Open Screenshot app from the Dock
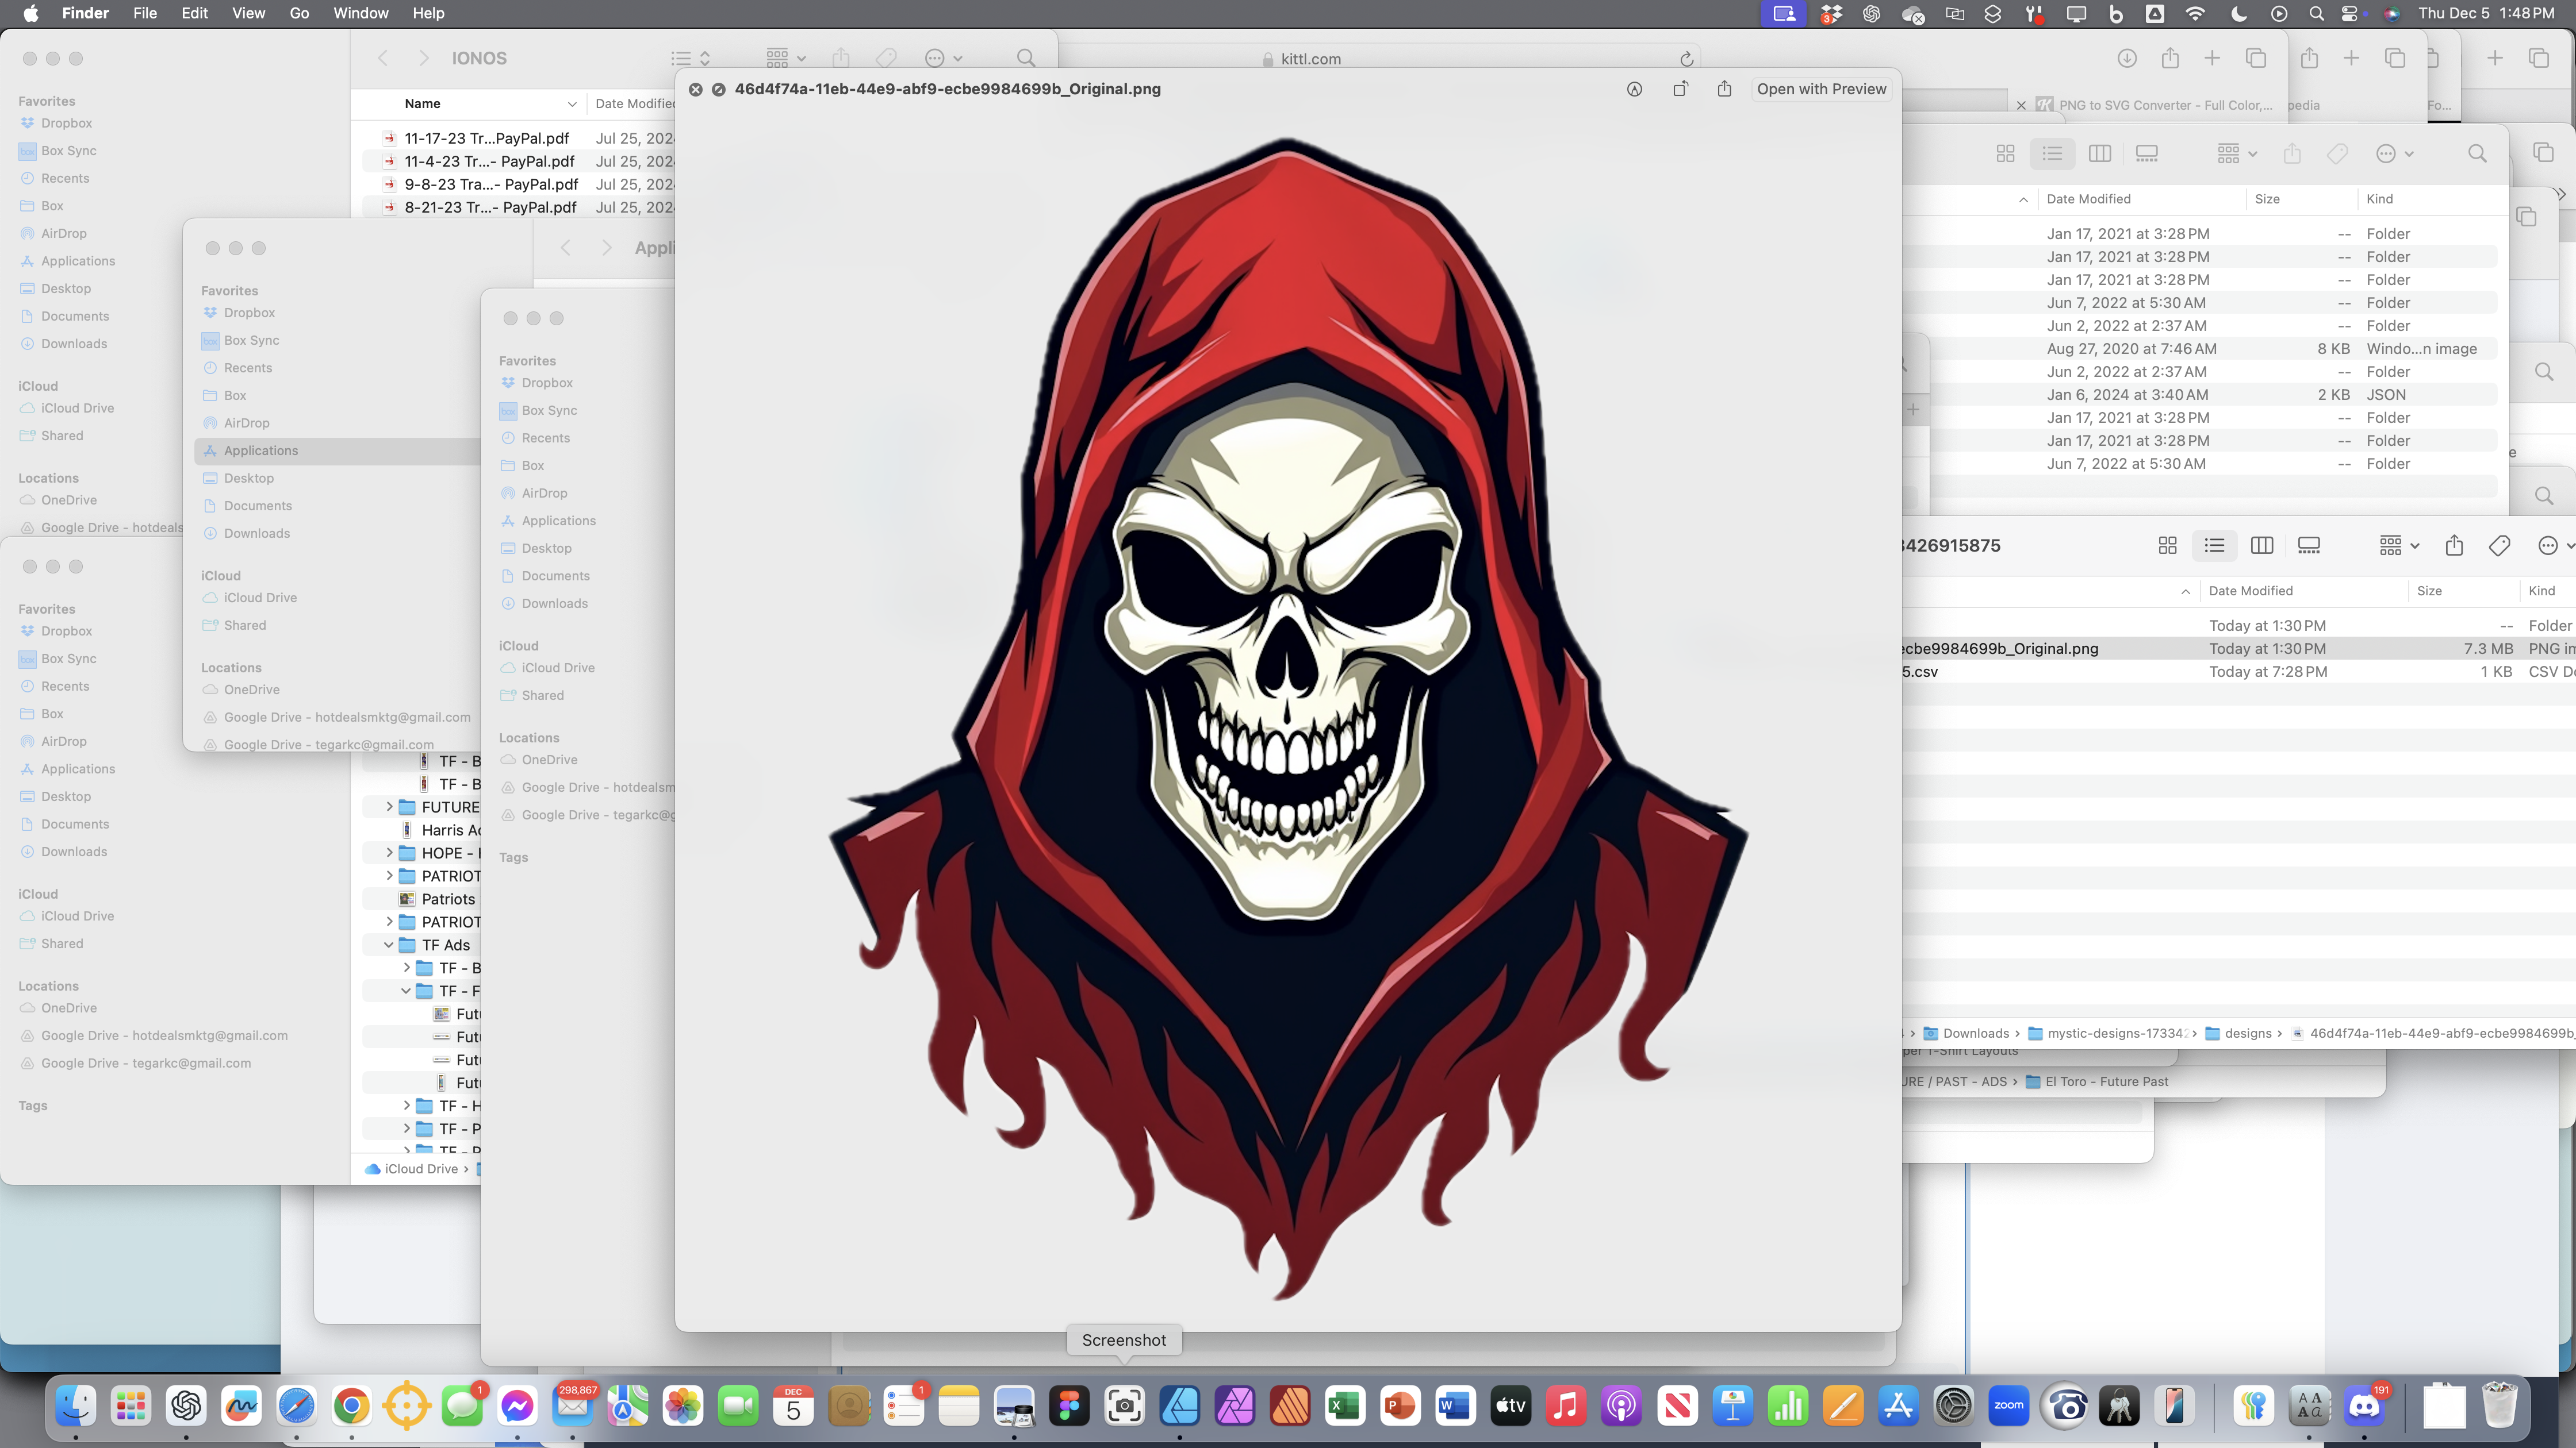The width and height of the screenshot is (2576, 1448). (x=1124, y=1406)
